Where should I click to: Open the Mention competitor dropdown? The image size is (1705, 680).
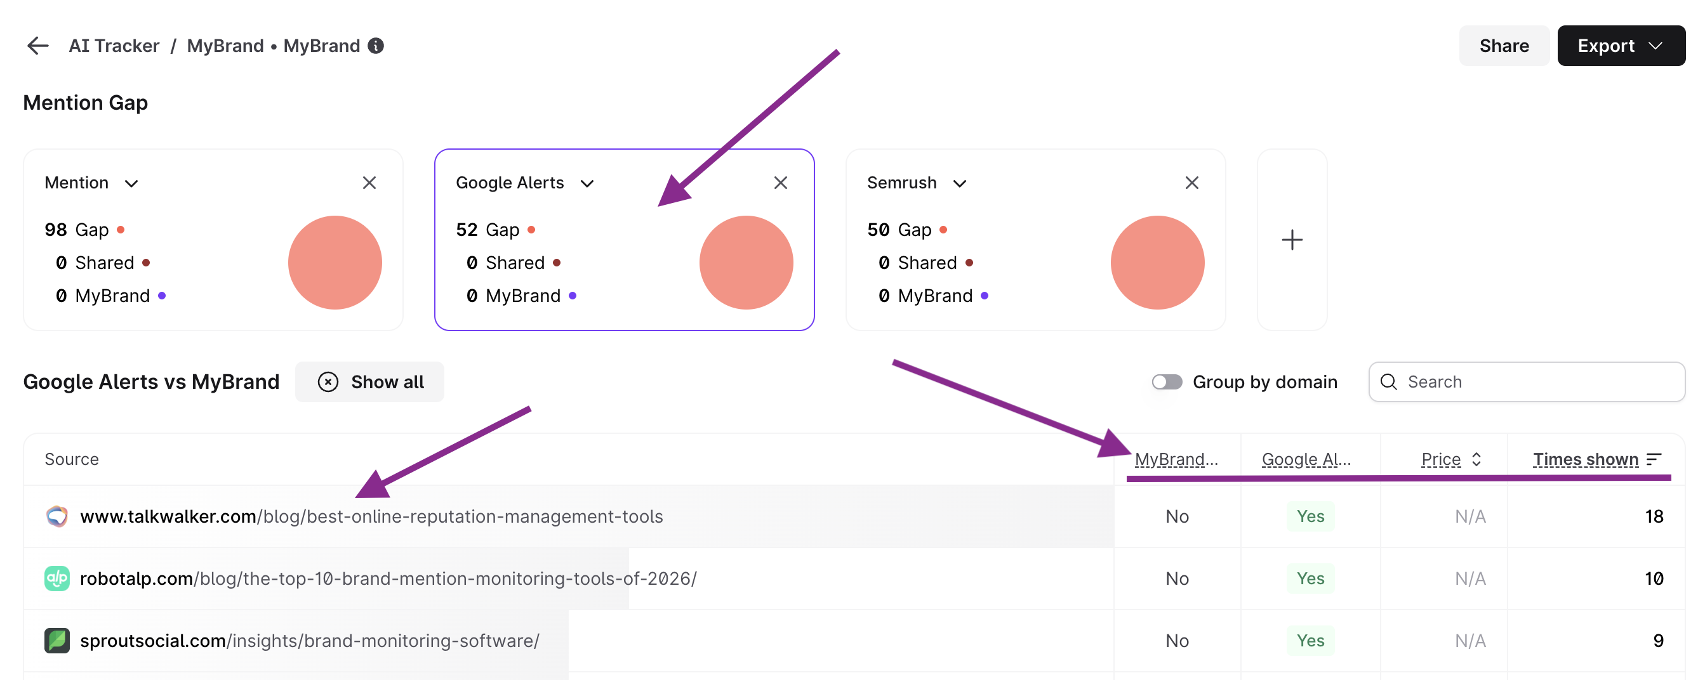tap(131, 183)
